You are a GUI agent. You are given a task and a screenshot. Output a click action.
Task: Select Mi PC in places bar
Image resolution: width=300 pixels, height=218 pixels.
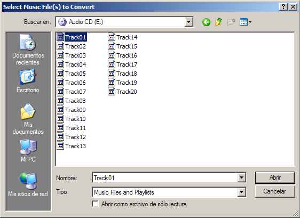[28, 151]
